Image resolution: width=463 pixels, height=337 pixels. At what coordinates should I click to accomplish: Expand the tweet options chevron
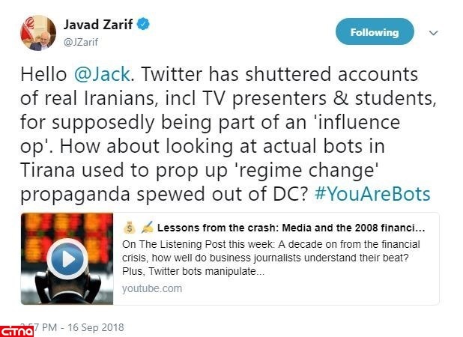[433, 34]
